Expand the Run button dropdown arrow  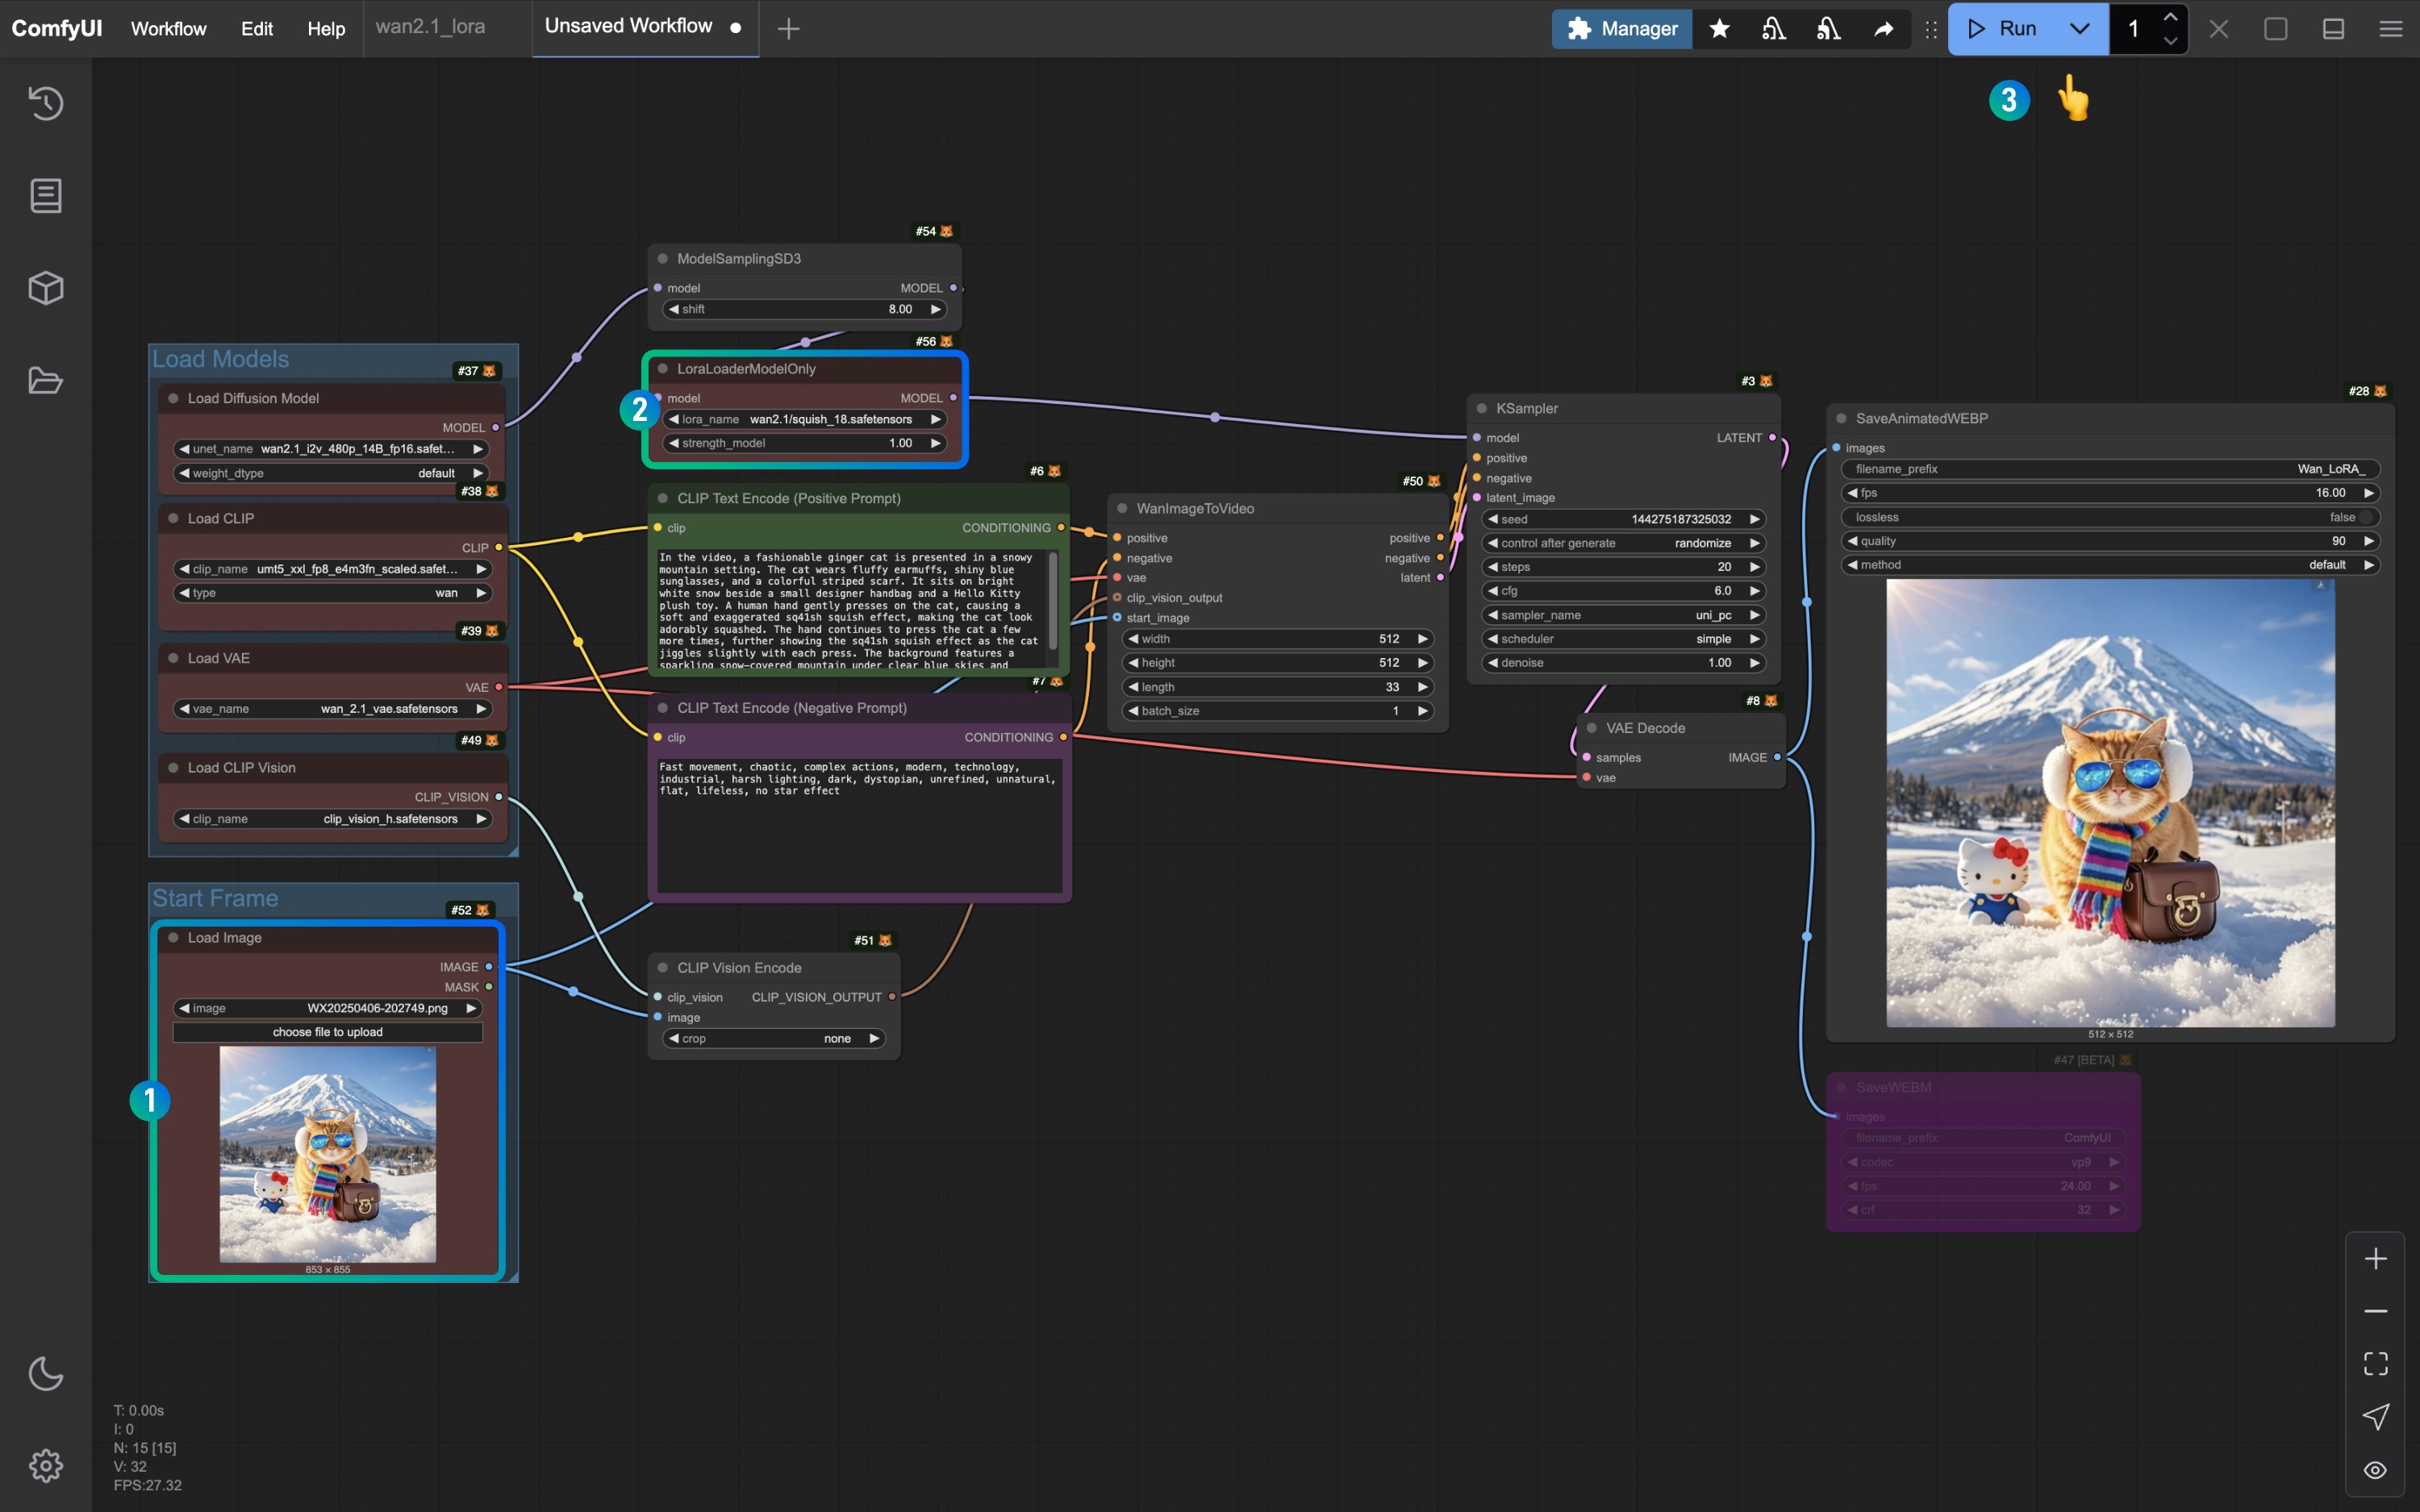[2079, 29]
